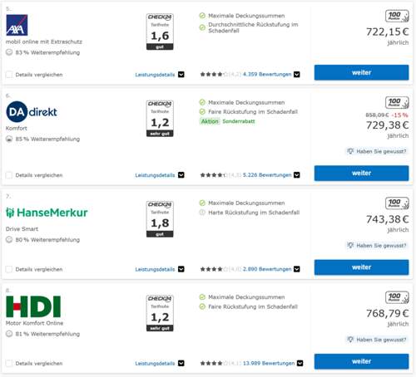Click the DA direkt logo
Viewport: 416px width, 377px height.
point(32,111)
